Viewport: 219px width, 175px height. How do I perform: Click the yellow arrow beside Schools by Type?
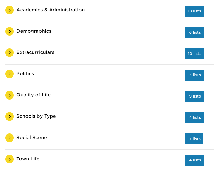click(10, 116)
